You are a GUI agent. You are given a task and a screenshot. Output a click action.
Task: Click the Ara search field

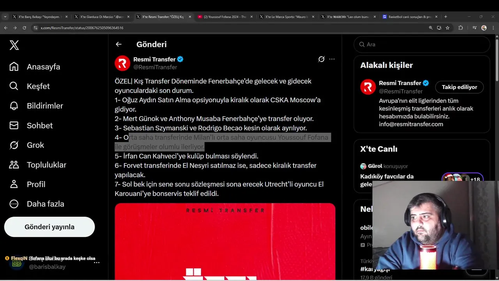coord(422,44)
